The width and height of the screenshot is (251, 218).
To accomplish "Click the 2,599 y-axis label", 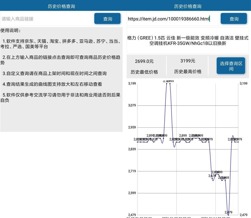I will 132,193.
